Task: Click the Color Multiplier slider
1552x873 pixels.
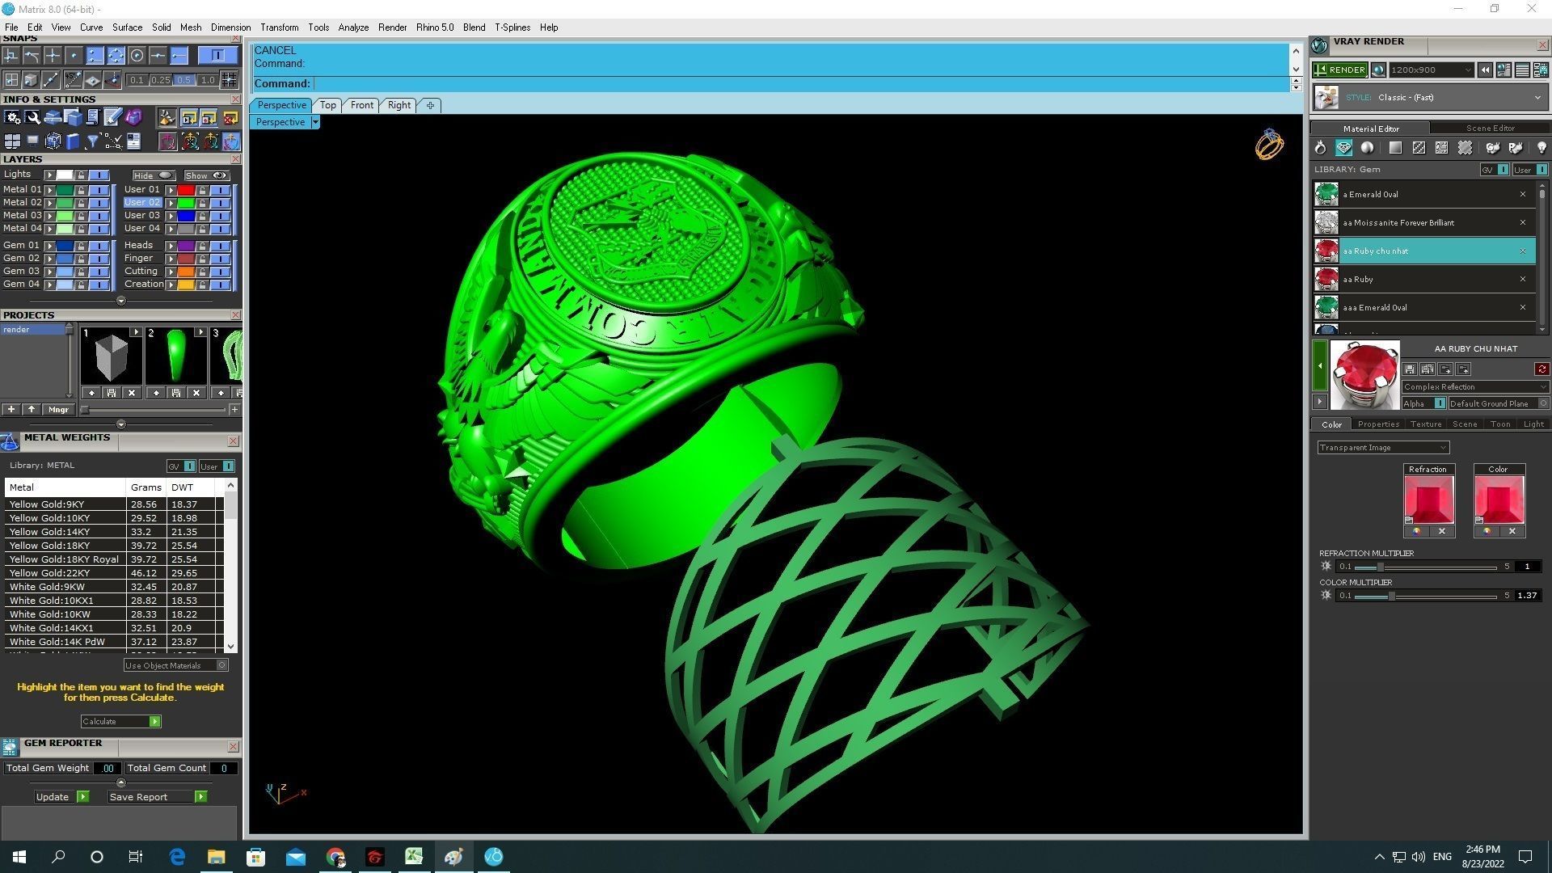Action: (x=1391, y=596)
